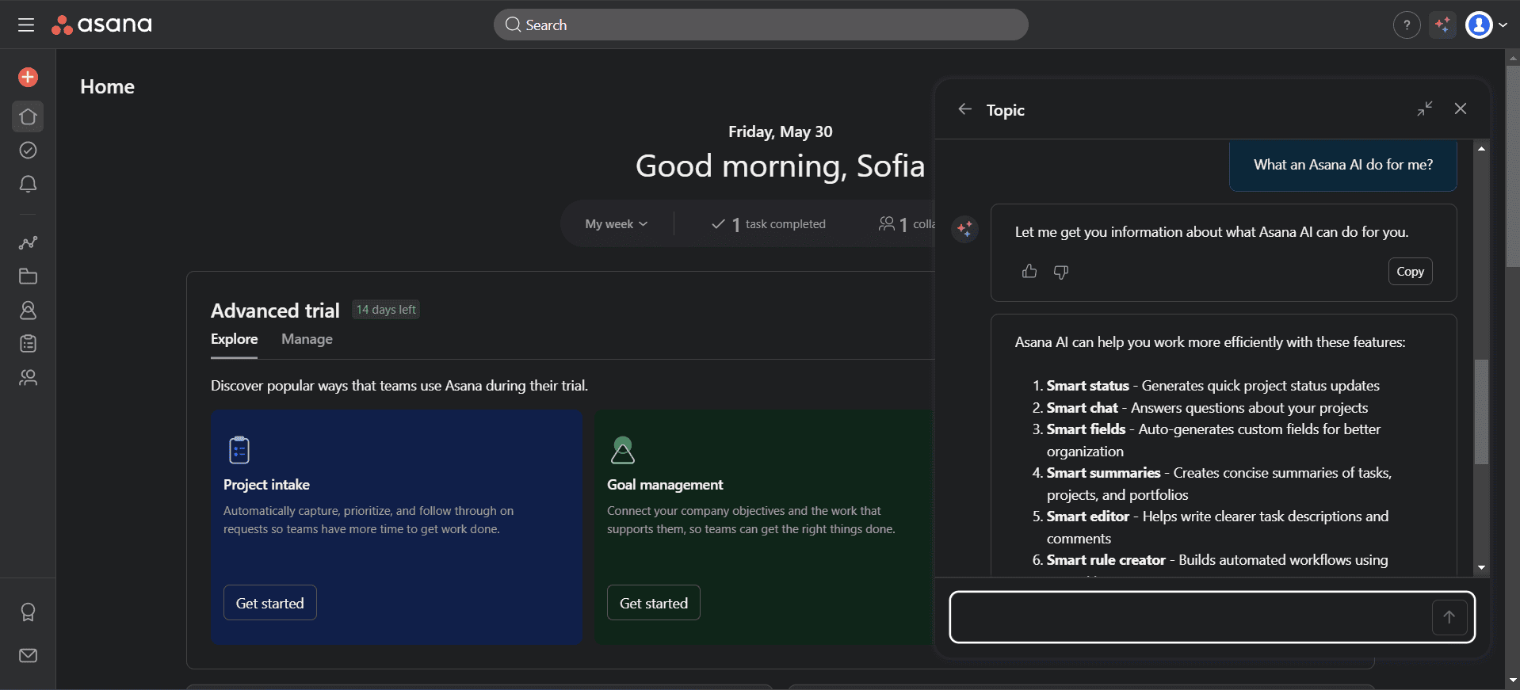Open the help question mark icon
The image size is (1520, 690).
point(1407,25)
